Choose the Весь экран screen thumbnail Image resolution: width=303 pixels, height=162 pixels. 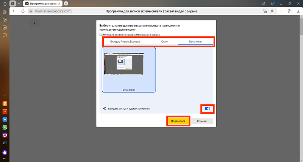pyautogui.click(x=129, y=70)
